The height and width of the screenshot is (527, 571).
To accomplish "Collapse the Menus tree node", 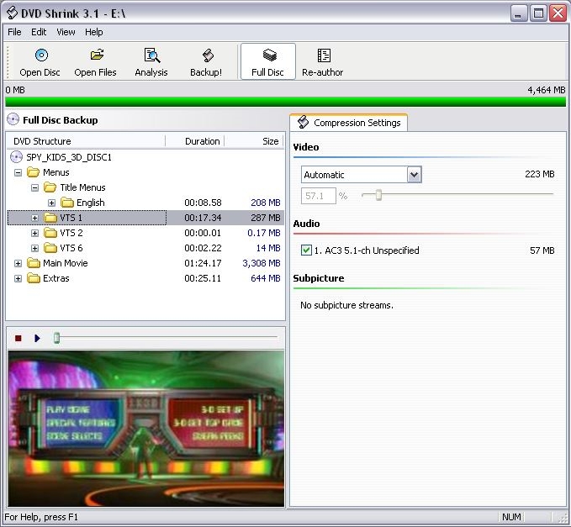I will pyautogui.click(x=18, y=172).
